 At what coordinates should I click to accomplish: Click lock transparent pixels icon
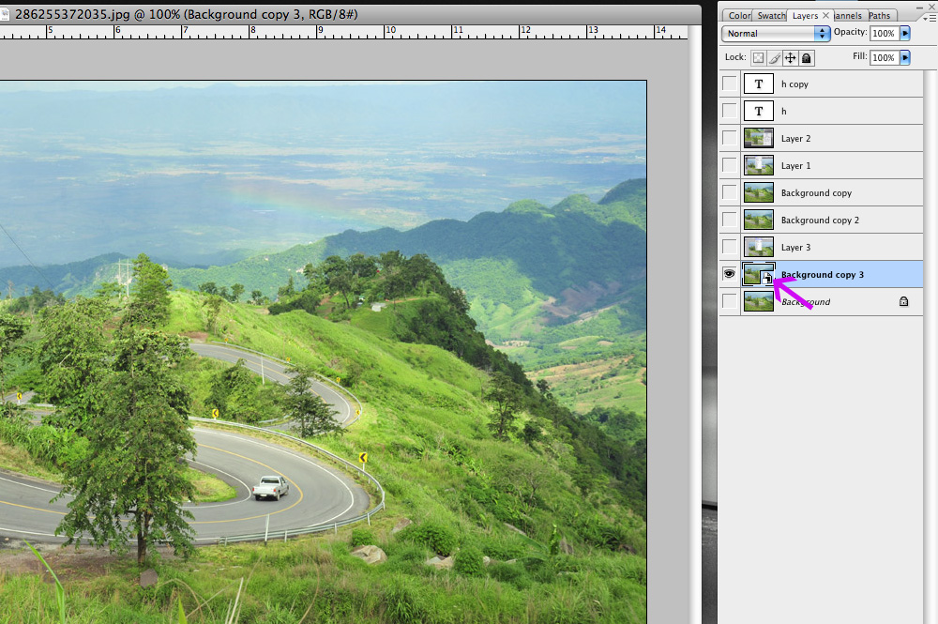(759, 58)
